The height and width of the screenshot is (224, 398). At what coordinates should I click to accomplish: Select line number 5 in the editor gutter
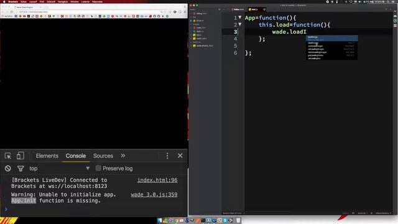pyautogui.click(x=235, y=45)
